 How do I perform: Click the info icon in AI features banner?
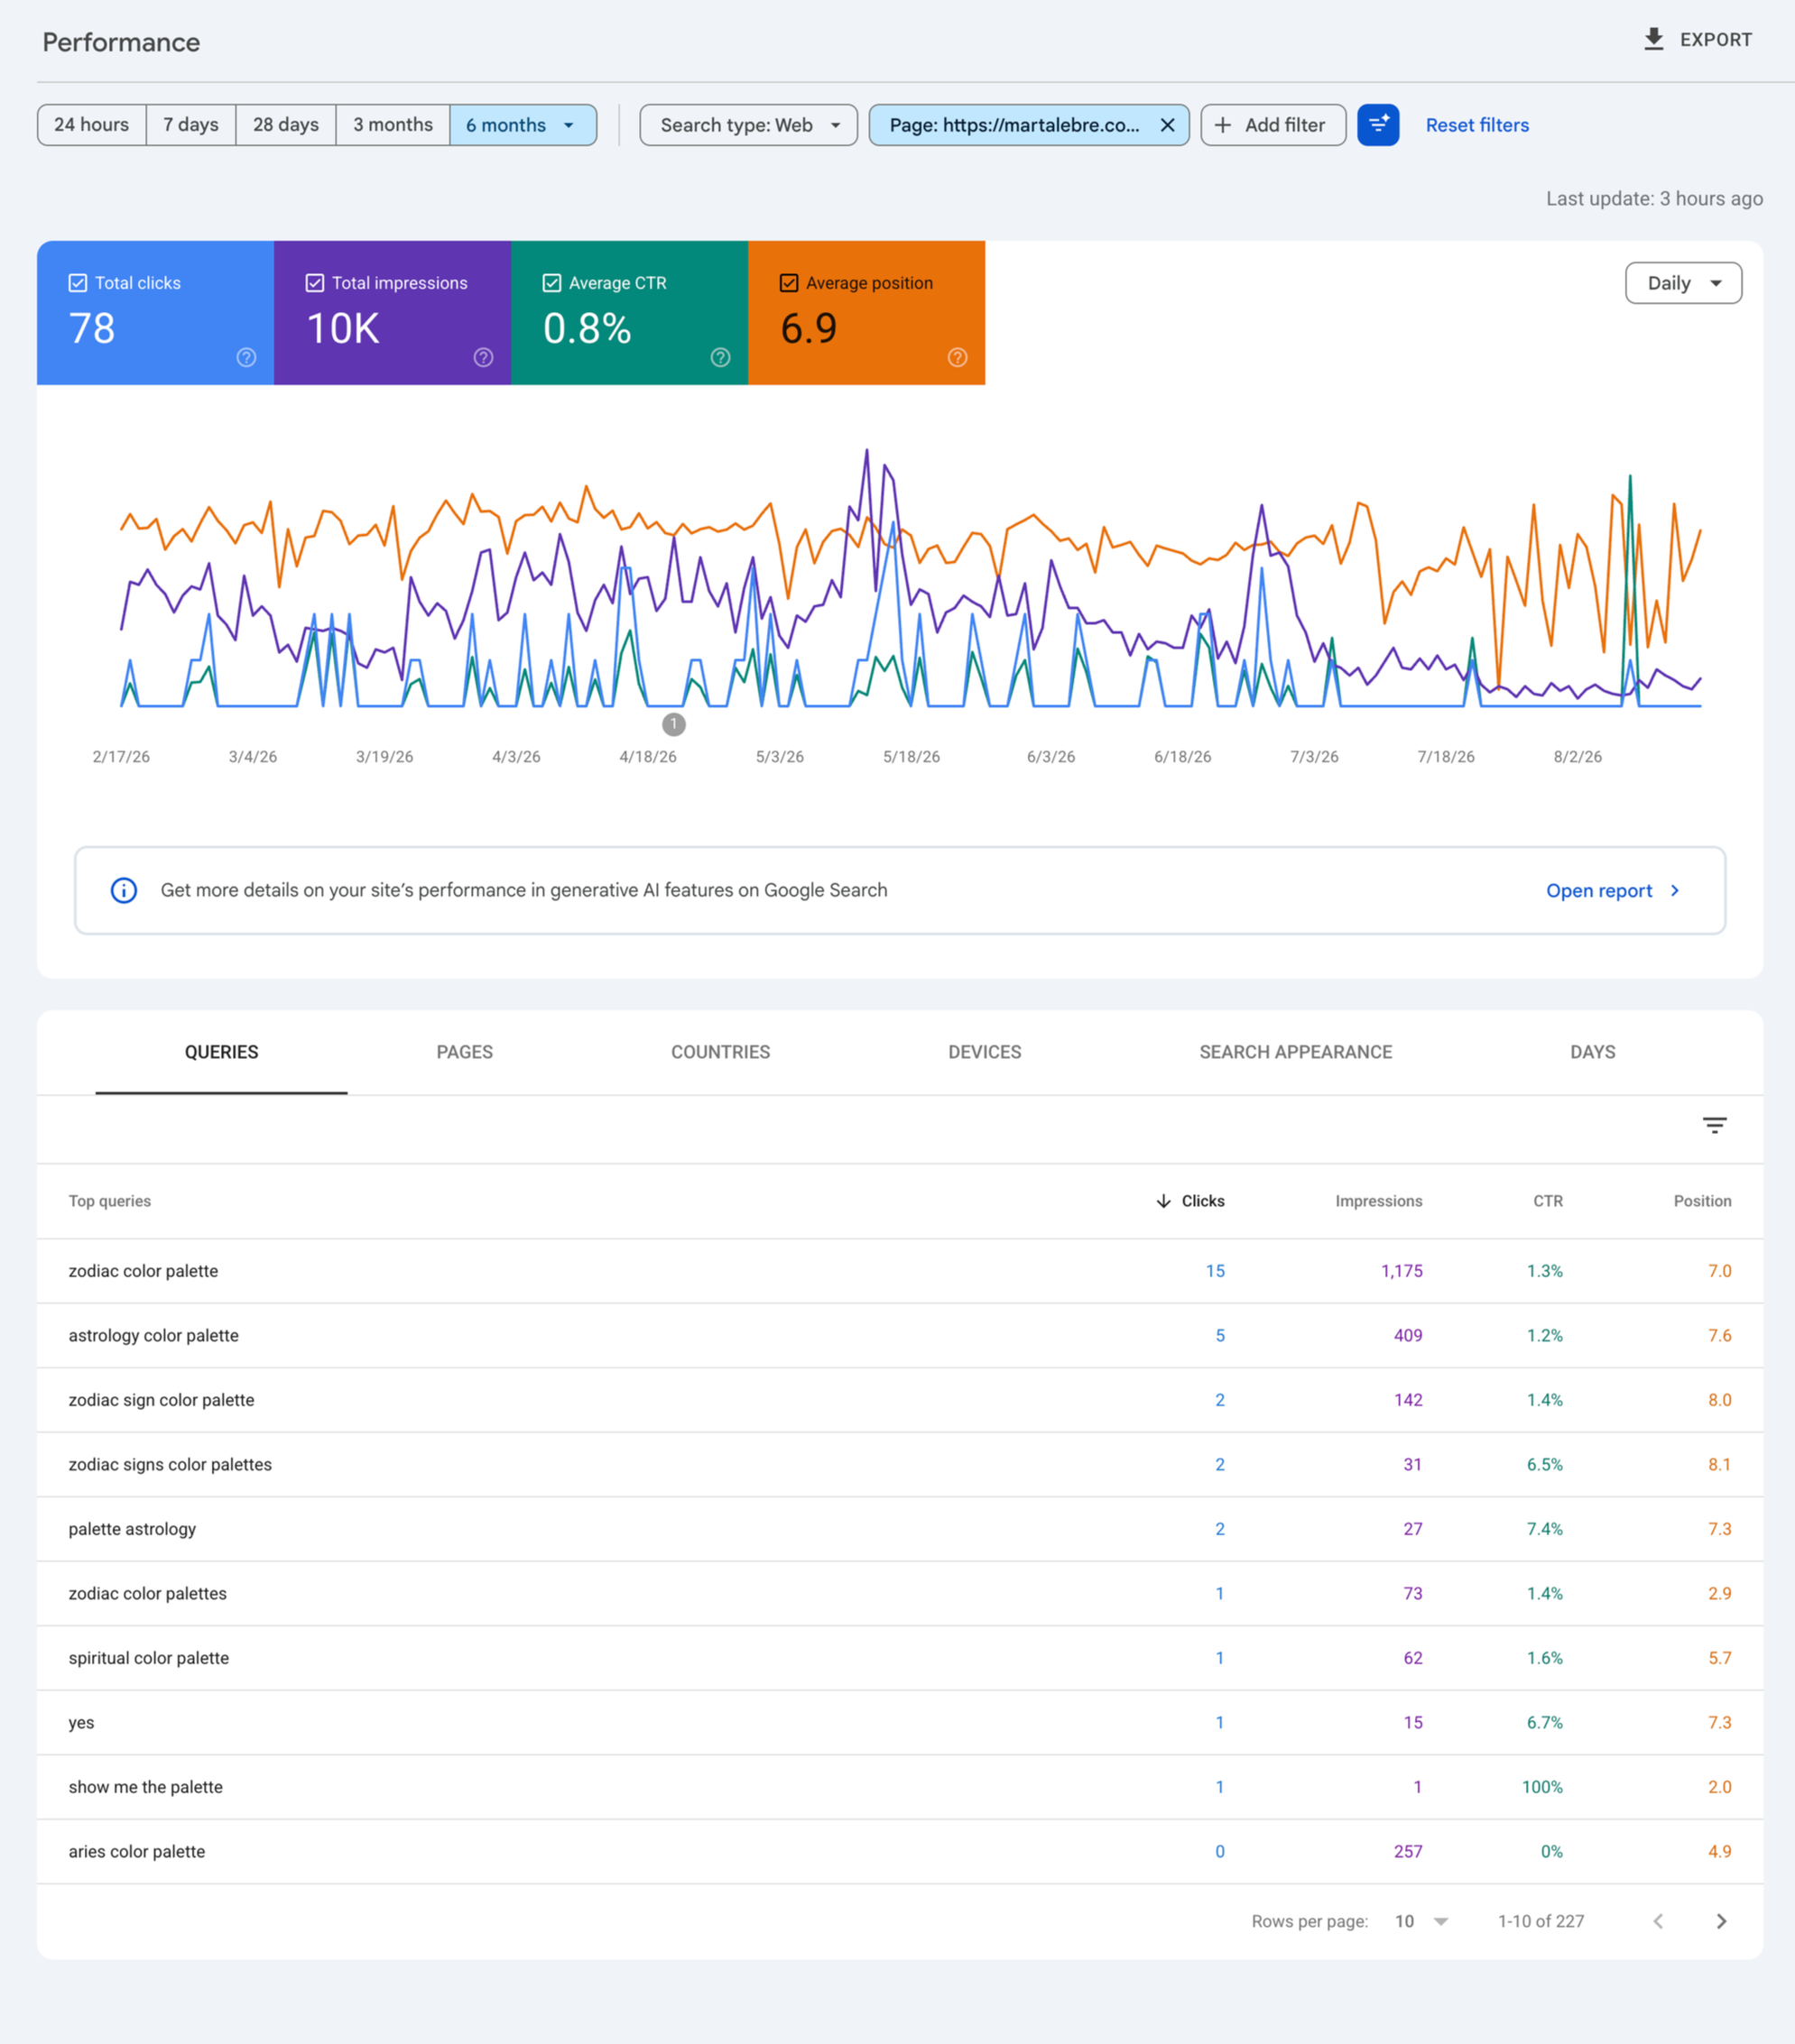(x=124, y=890)
